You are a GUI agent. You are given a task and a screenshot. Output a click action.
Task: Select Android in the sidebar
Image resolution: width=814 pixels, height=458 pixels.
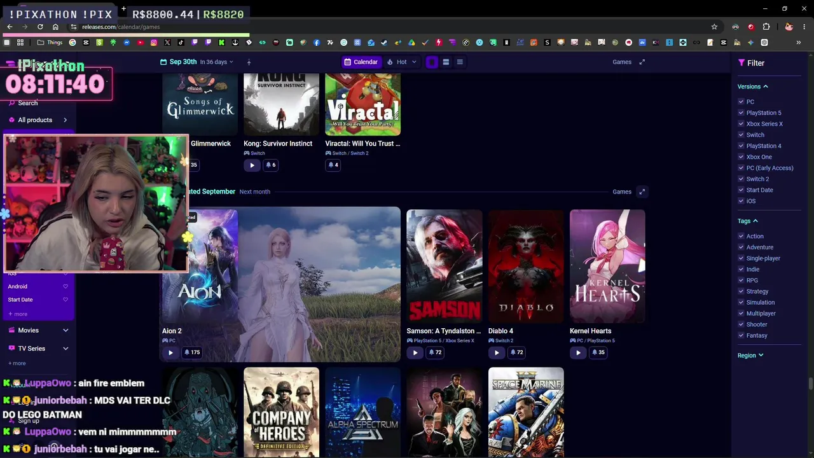18,286
